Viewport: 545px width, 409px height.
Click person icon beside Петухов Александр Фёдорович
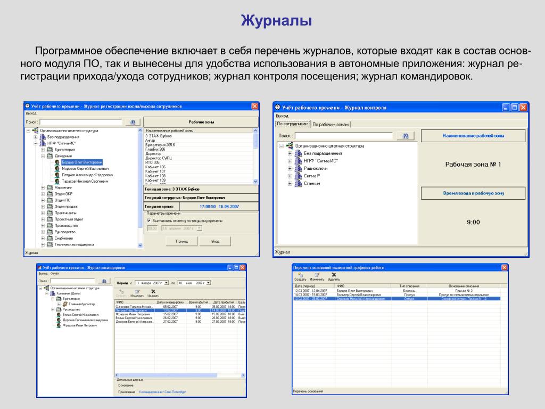click(57, 175)
